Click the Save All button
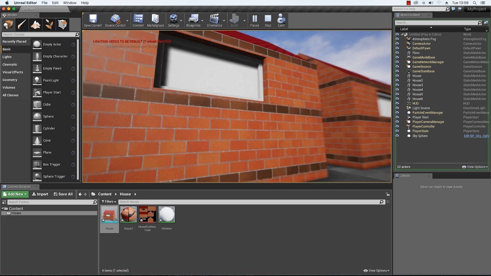Screen dimensions: 491x276 (x=63, y=194)
